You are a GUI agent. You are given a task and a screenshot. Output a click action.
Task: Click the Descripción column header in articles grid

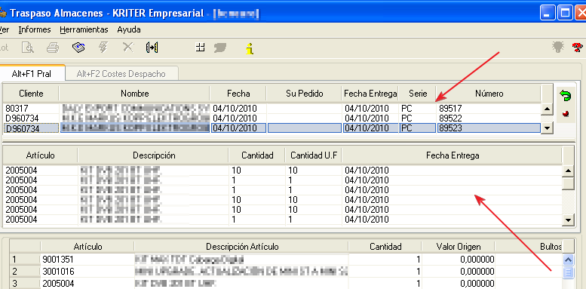click(x=154, y=155)
